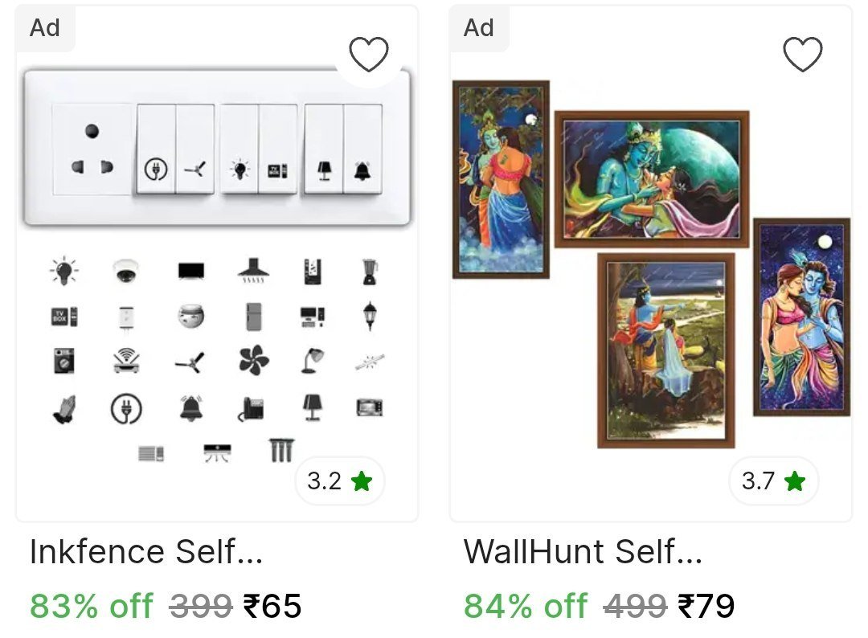Click the 3.7 star rating badge

click(773, 481)
